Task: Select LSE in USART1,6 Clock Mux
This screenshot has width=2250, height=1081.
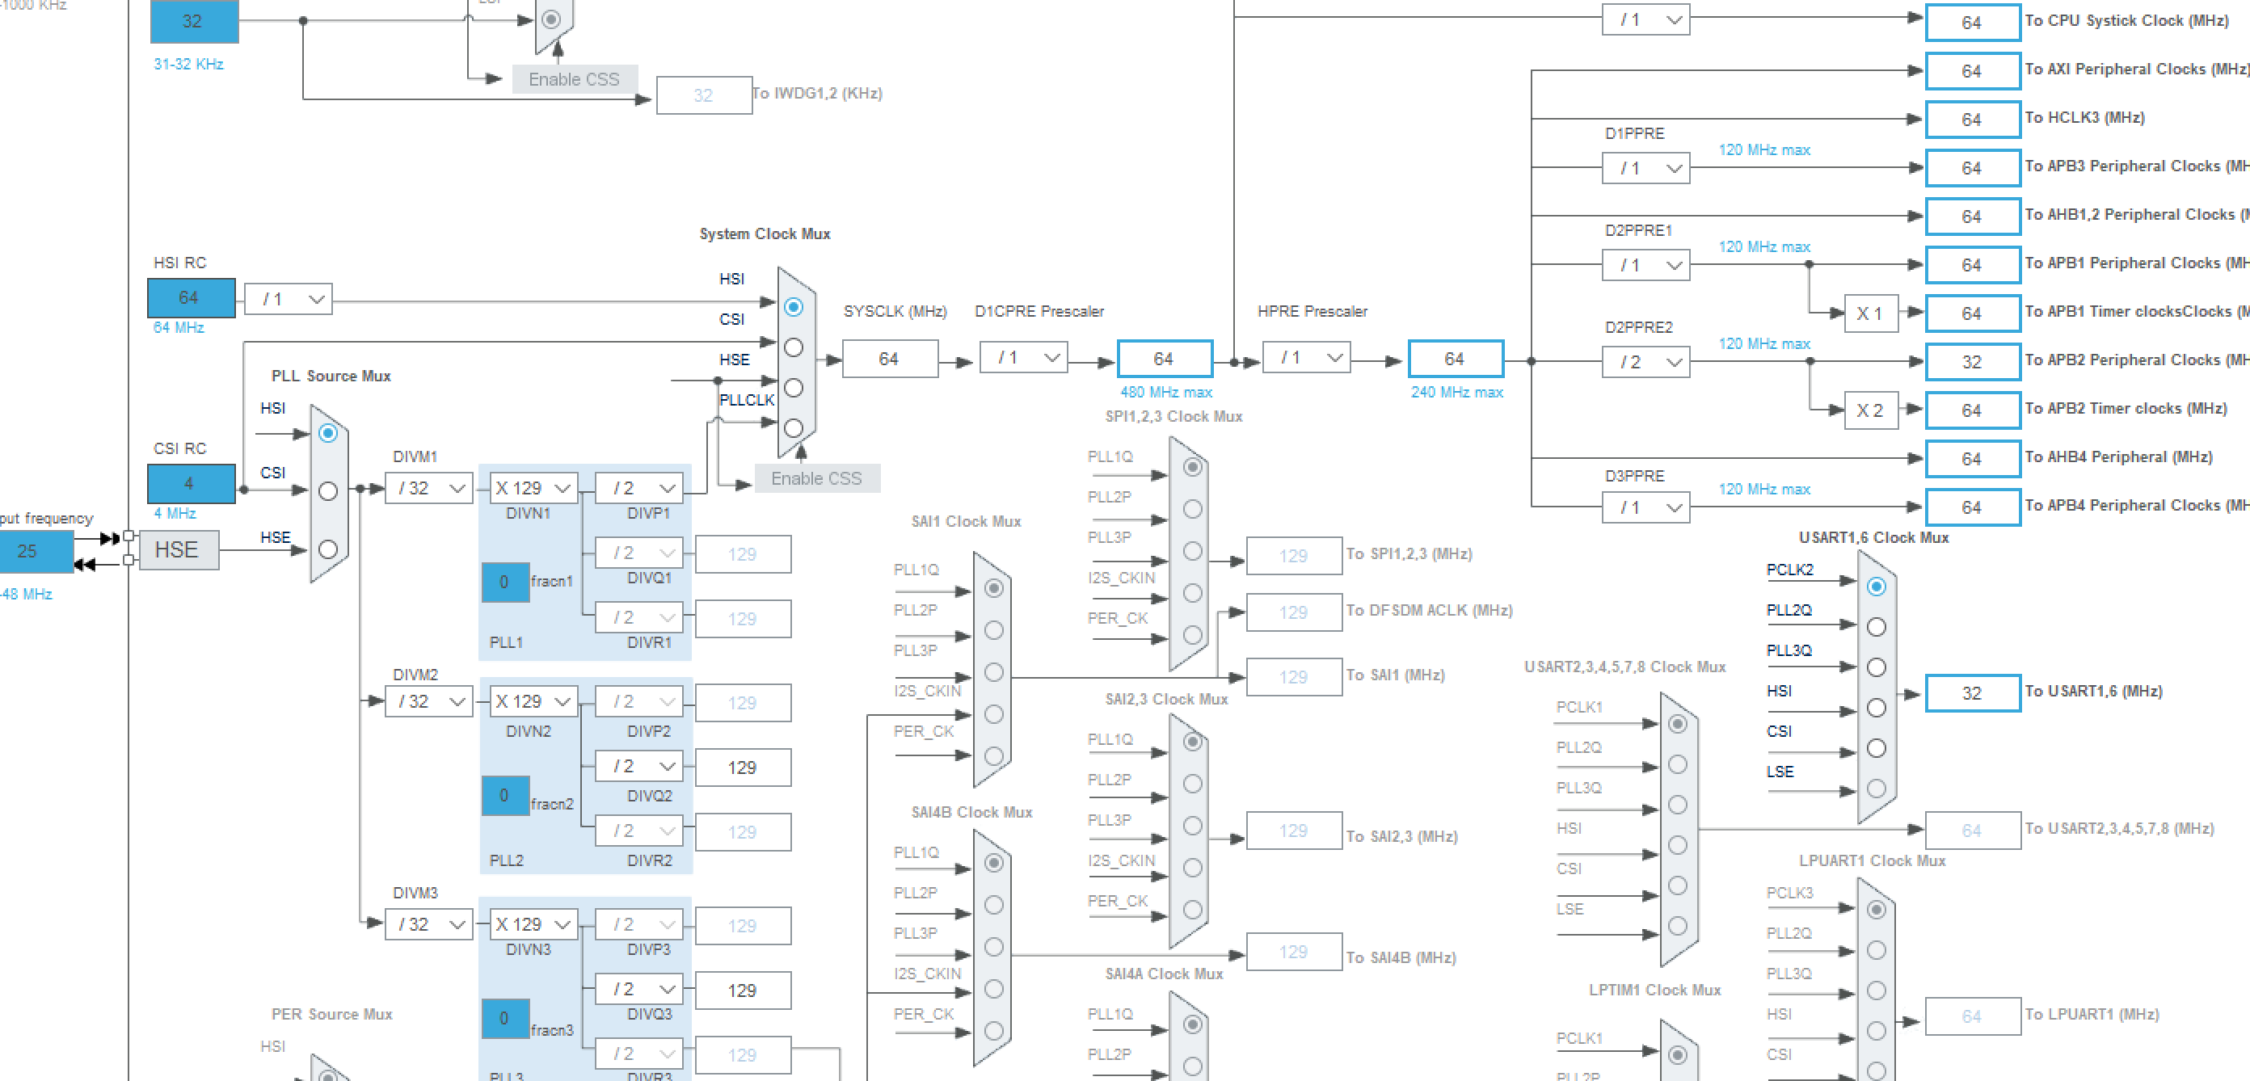Action: (1875, 789)
